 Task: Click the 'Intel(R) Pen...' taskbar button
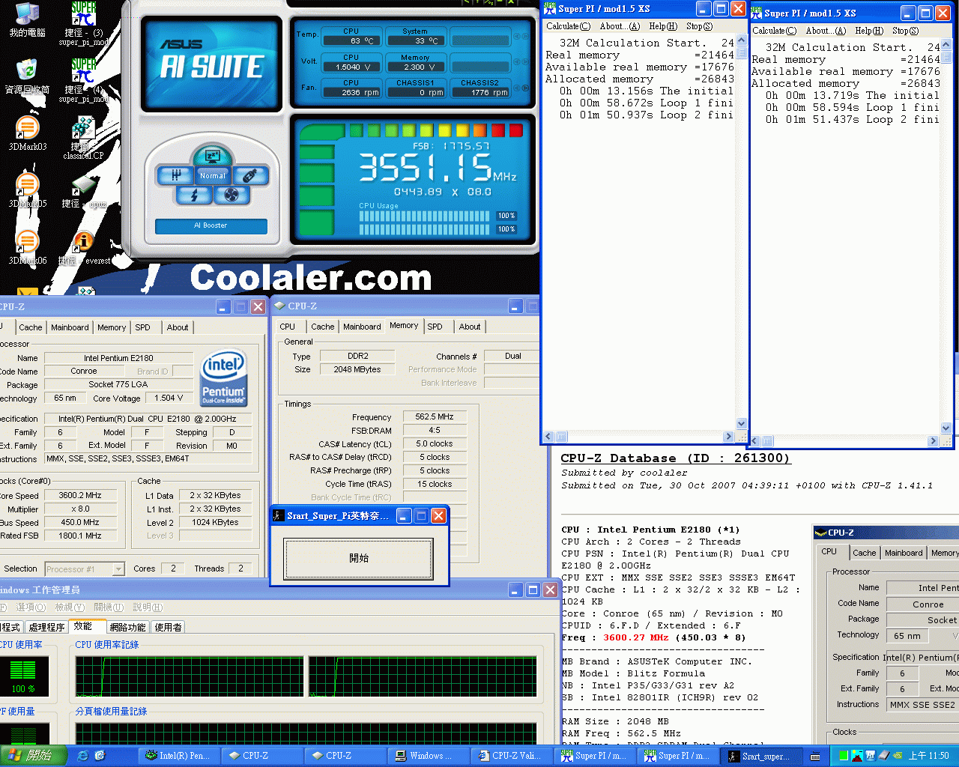[178, 756]
